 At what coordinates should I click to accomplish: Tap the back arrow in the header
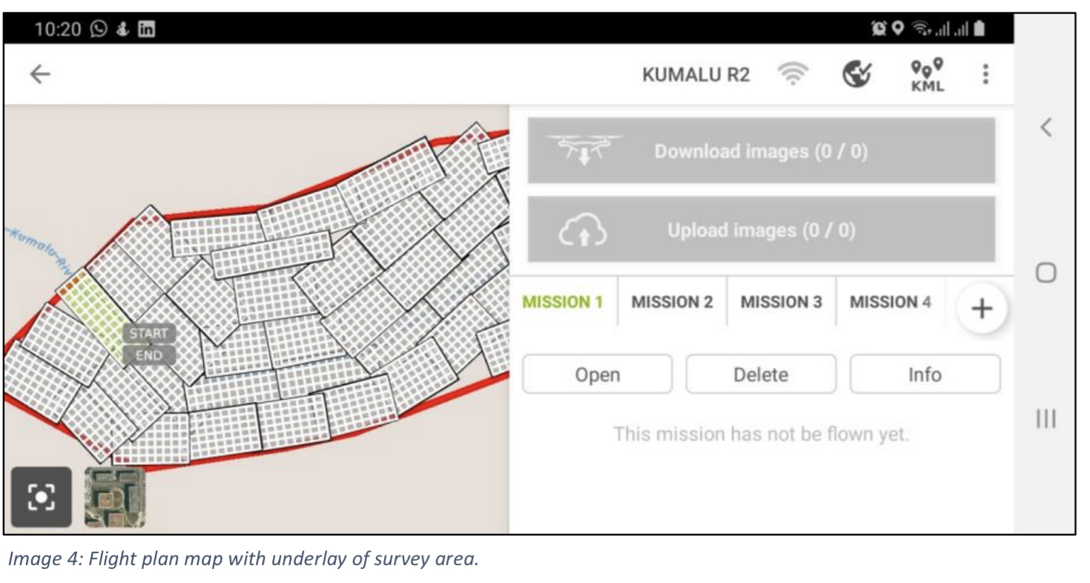[40, 74]
